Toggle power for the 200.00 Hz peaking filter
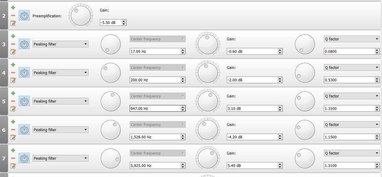 (24, 73)
